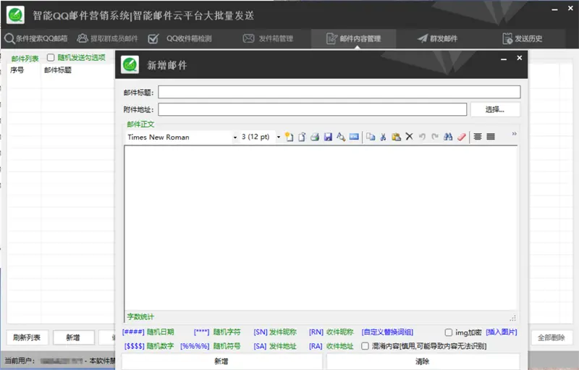Screen dimensions: 579x370
Task: Enable the 混淆内容 checkbox
Action: (365, 346)
